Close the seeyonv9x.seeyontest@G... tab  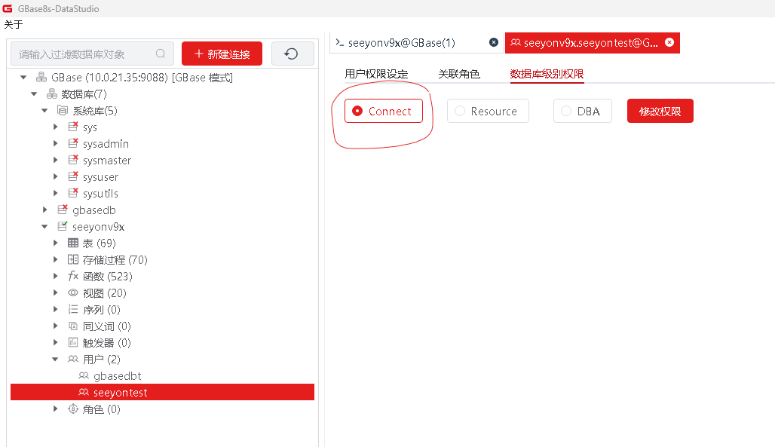[x=669, y=42]
